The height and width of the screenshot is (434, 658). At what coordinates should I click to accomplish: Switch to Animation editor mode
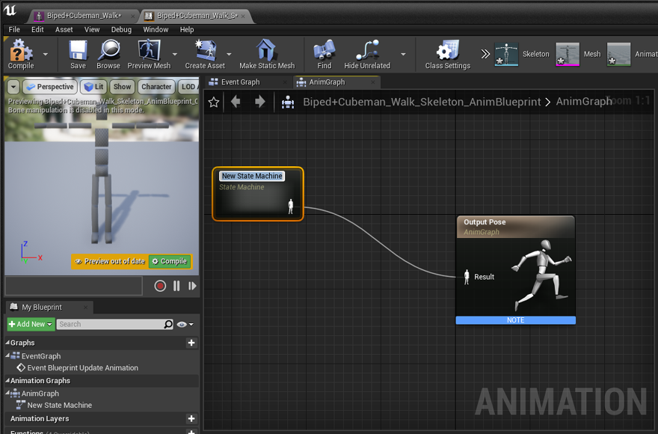pyautogui.click(x=632, y=54)
